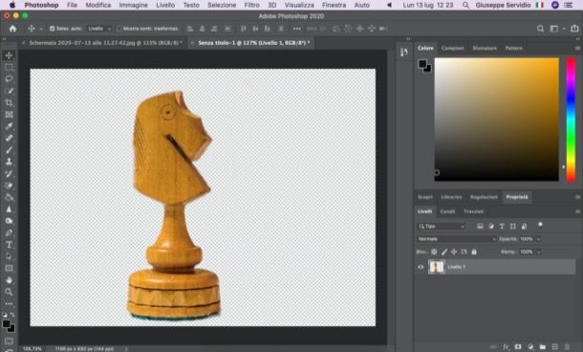Select the Rectangular Marquee tool
This screenshot has width=583, height=352.
pos(9,67)
